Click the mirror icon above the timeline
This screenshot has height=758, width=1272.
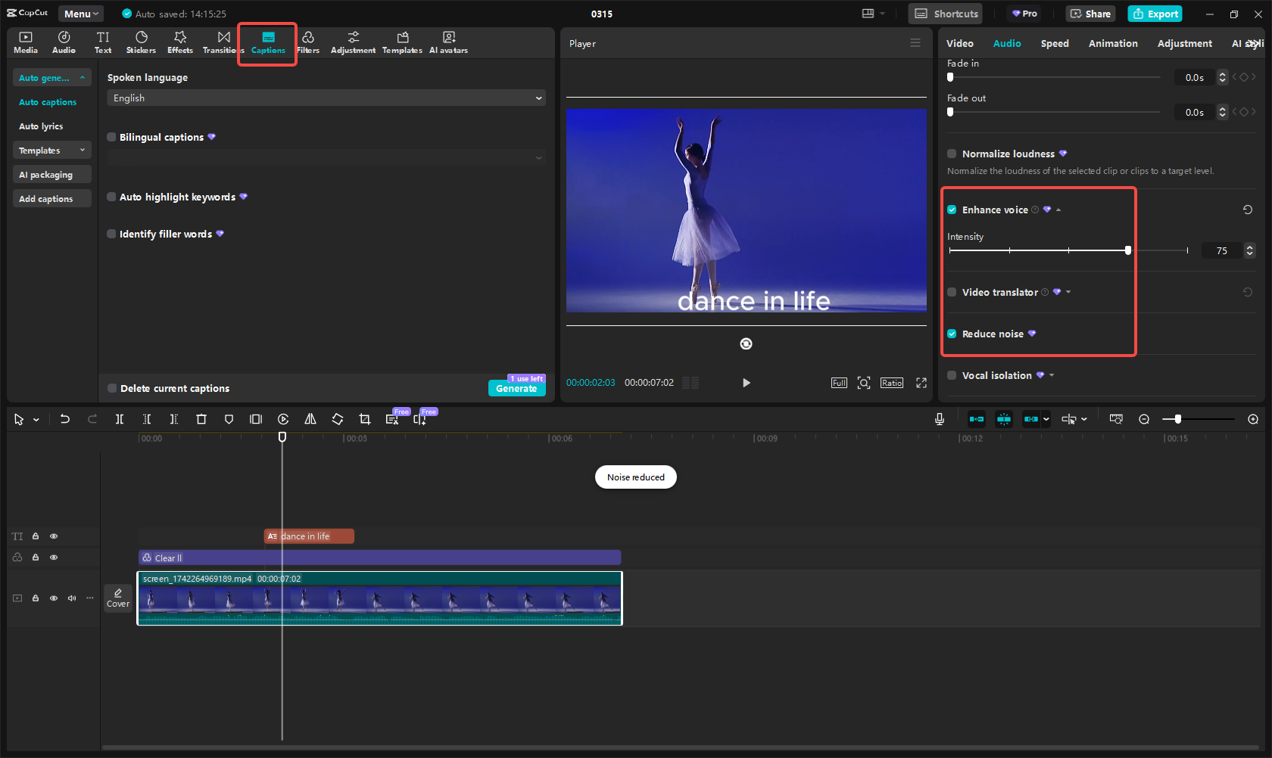click(310, 418)
